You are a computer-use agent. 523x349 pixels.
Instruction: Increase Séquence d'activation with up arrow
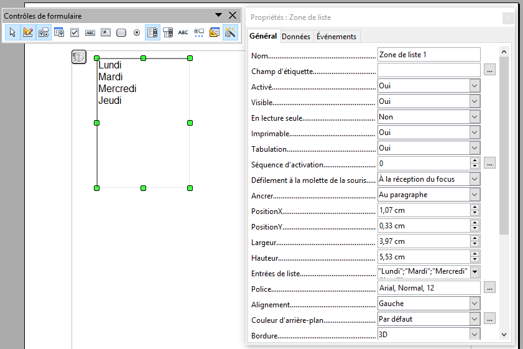point(474,161)
